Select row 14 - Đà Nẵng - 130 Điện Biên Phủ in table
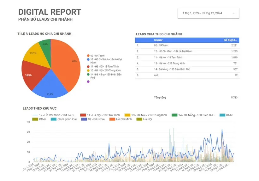This screenshot has height=181, width=259. pyautogui.click(x=187, y=69)
